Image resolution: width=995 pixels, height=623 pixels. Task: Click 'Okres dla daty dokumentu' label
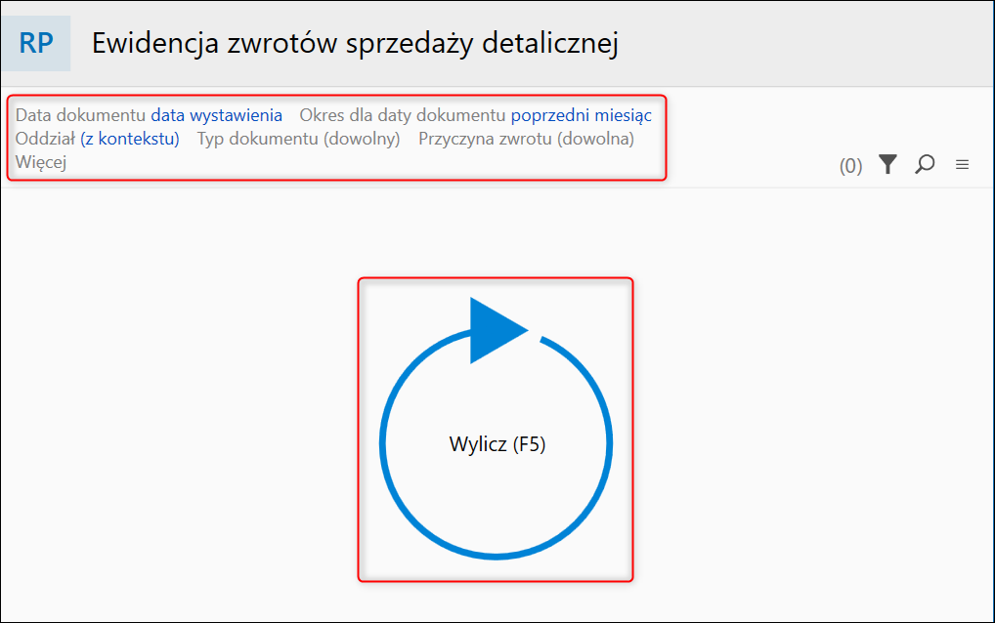403,115
